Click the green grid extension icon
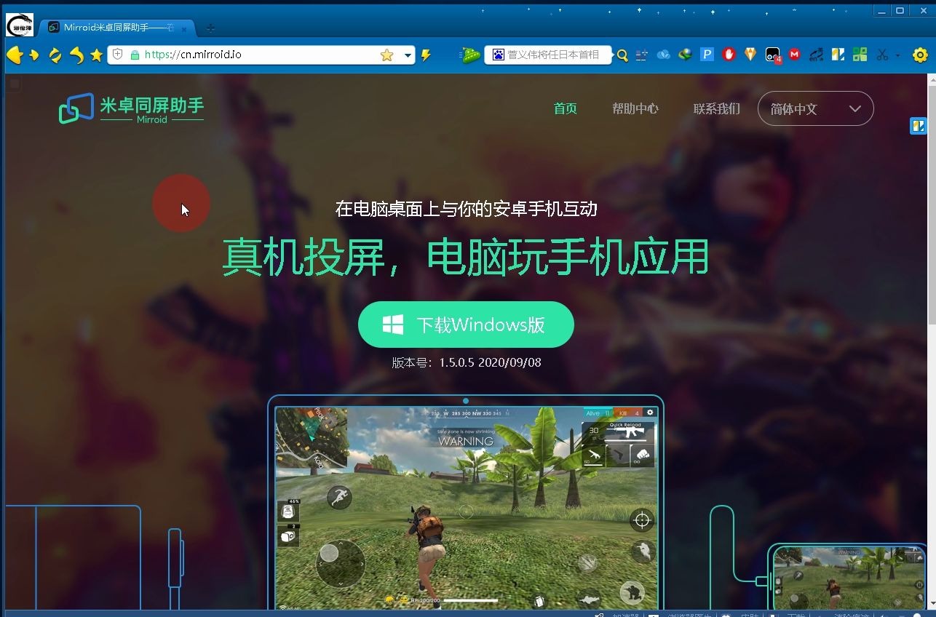936x617 pixels. (x=860, y=55)
